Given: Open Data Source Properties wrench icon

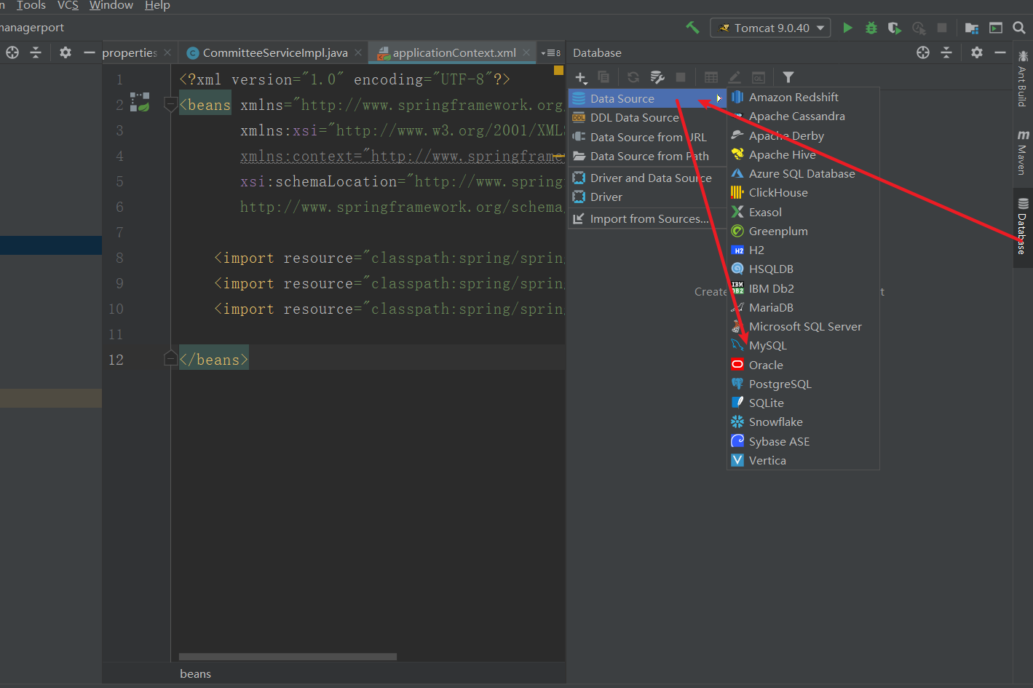Looking at the screenshot, I should click(x=657, y=77).
